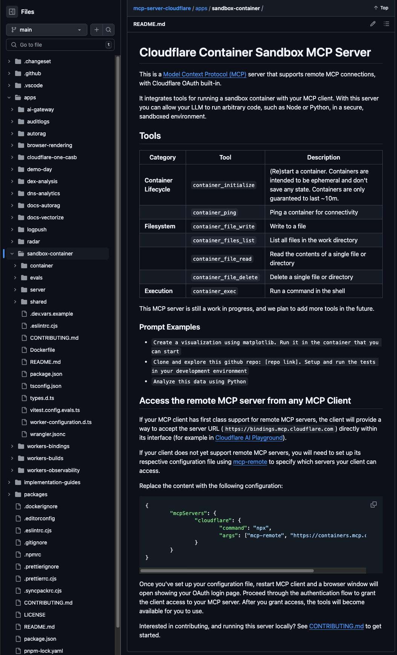Open the mcp-server-cloudflare breadcrumb link
The image size is (397, 655).
(162, 8)
